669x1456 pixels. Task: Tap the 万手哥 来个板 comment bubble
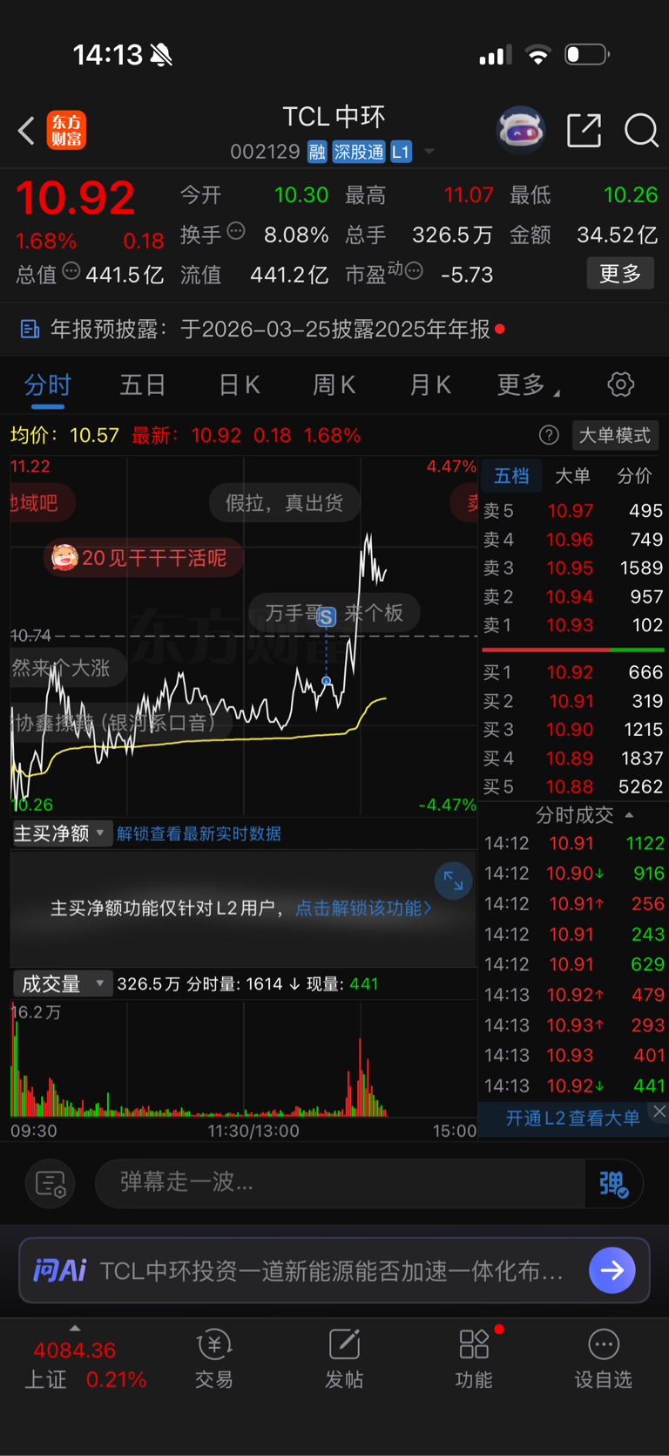[334, 613]
